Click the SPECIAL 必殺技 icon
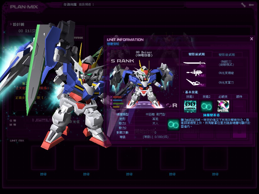The height and width of the screenshot is (194, 259). click(223, 107)
